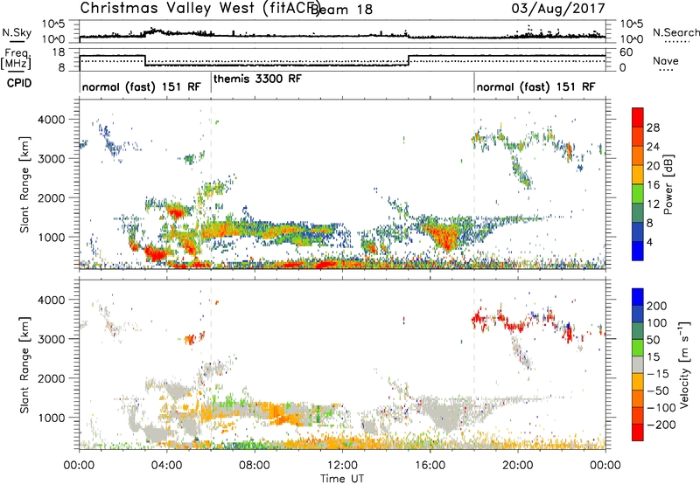Image resolution: width=700 pixels, height=484 pixels.
Task: Click the 04:00 time tick label
Action: (x=167, y=466)
